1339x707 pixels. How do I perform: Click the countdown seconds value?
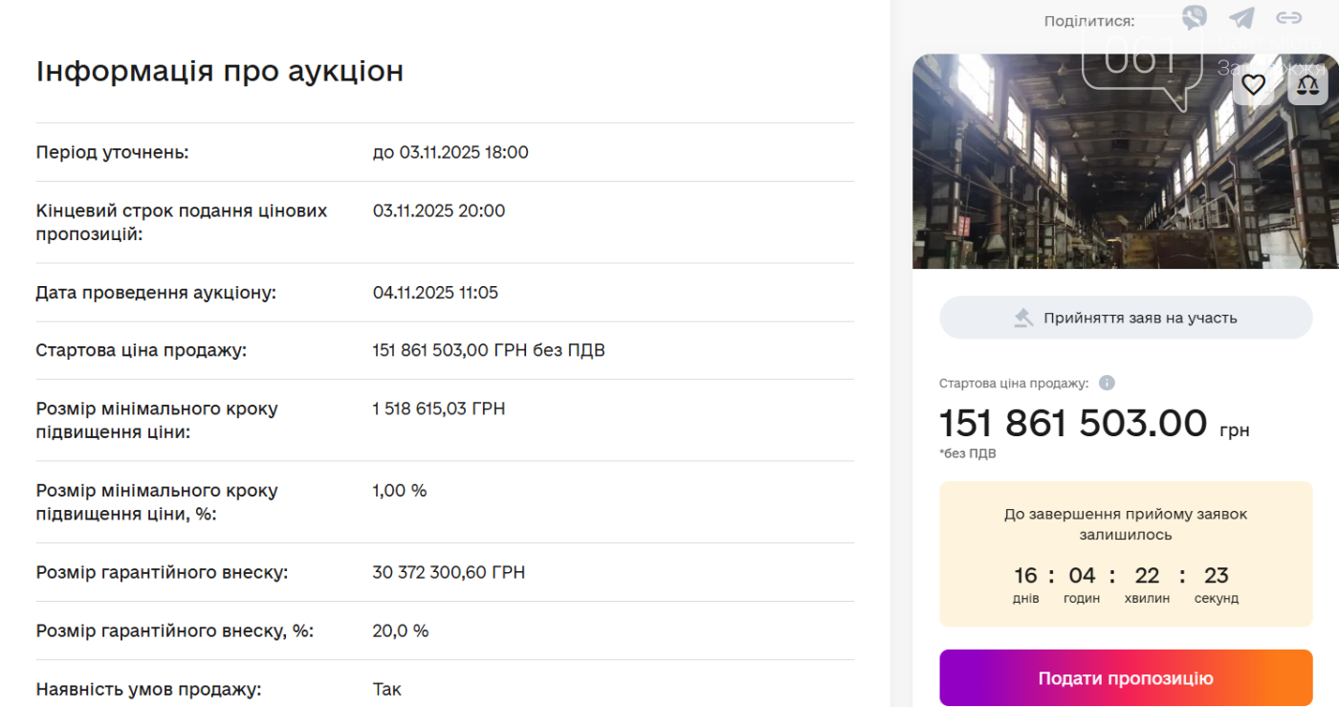coord(1216,575)
